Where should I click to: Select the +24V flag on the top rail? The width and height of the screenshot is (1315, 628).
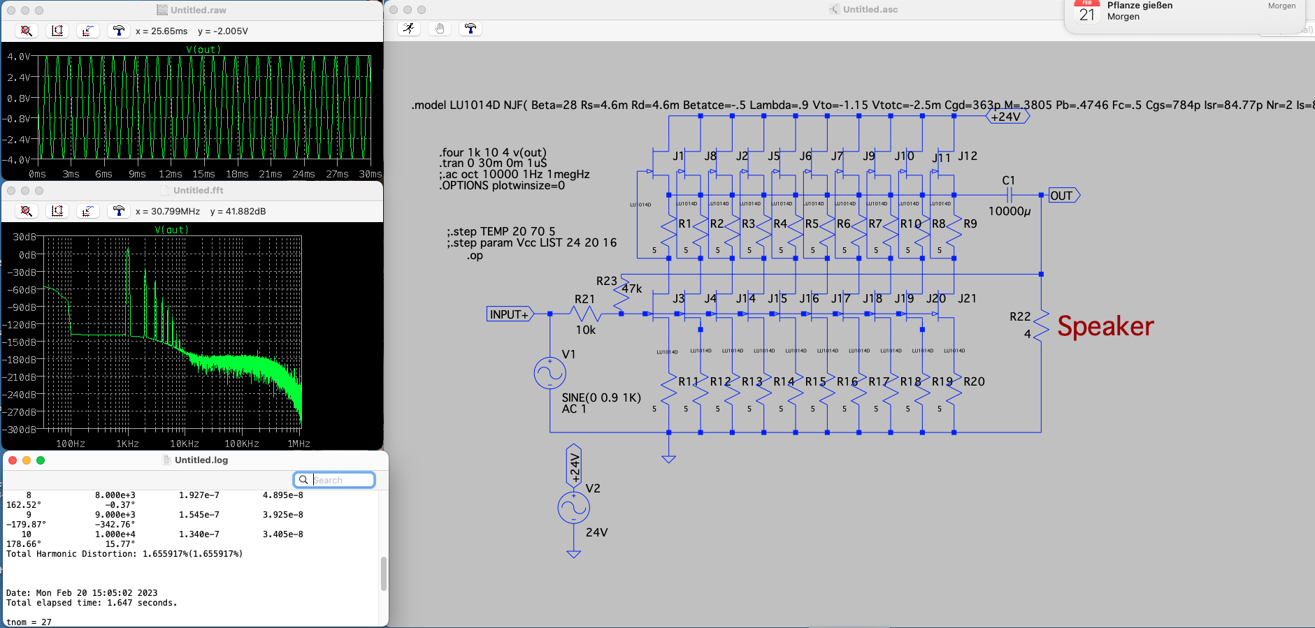click(1007, 117)
